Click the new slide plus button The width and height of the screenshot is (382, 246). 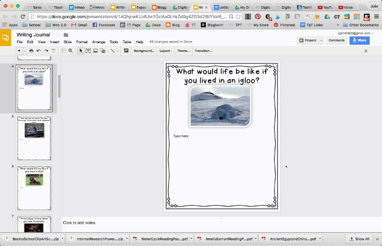[x=19, y=51]
